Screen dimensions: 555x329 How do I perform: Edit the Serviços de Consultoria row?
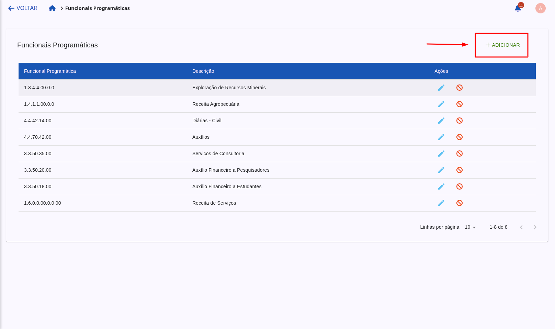(x=441, y=154)
